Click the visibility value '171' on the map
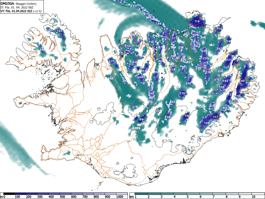265x199 pixels. pyautogui.click(x=175, y=38)
